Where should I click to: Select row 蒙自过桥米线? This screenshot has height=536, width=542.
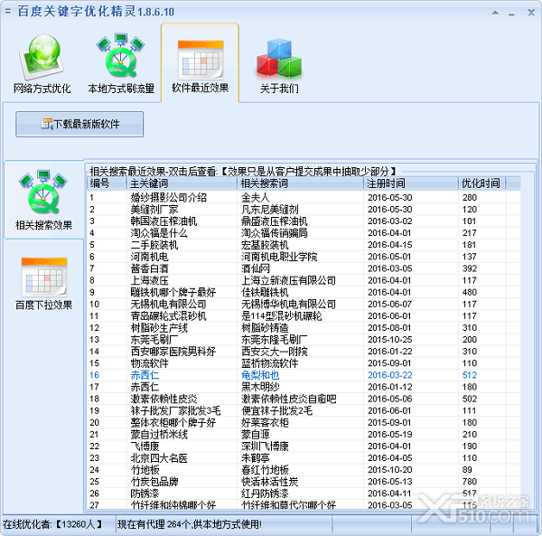click(304, 434)
